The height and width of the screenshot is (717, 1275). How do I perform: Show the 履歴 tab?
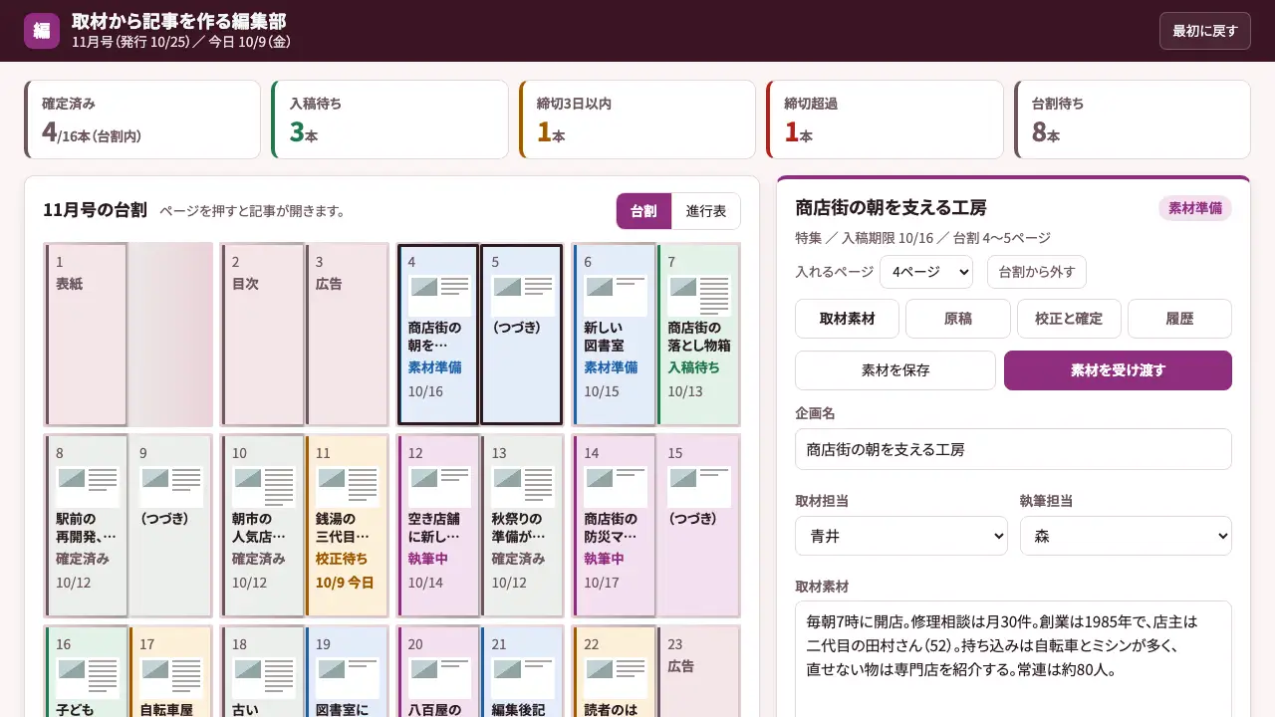[x=1179, y=319]
